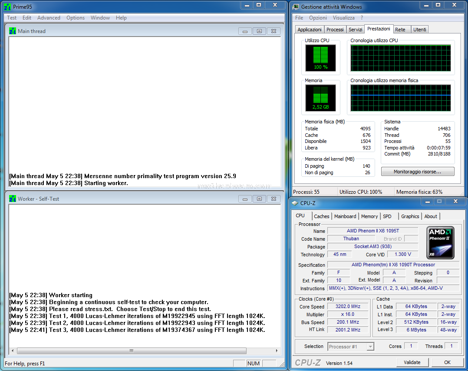Click the left arrow of Worker horizontal scrollbar
Screen dimensions: 468x371
click(13, 351)
